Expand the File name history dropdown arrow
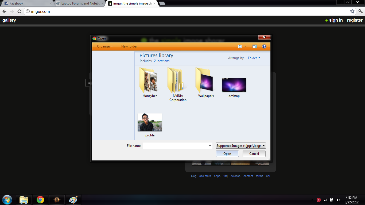365x205 pixels. [210, 146]
